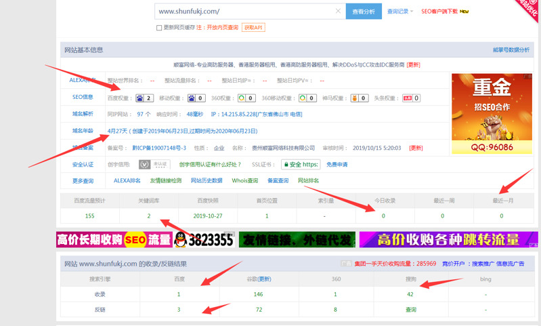Open the 友情链接检测 link

pyautogui.click(x=166, y=180)
